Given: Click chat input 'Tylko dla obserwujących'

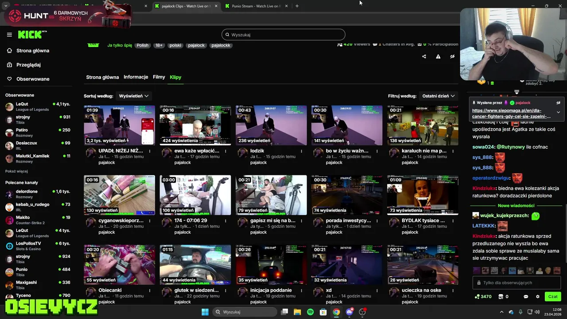Looking at the screenshot, I should click(517, 283).
